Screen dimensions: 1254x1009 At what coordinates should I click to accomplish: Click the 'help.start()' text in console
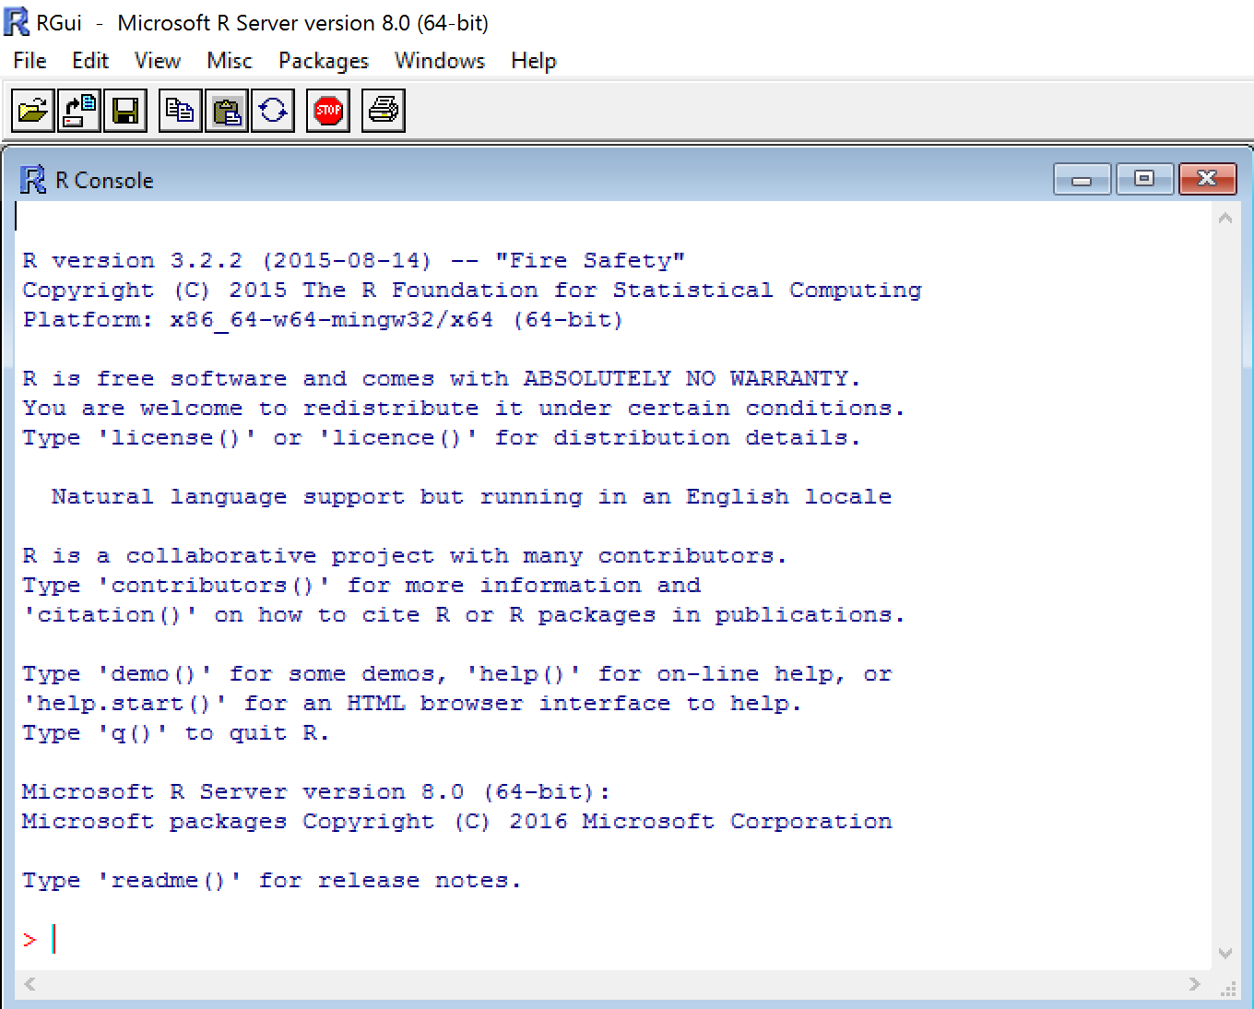125,704
